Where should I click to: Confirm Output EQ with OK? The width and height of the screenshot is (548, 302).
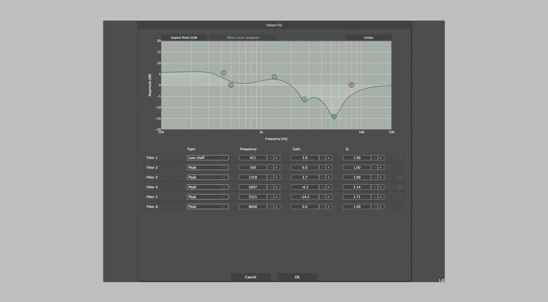tap(297, 277)
